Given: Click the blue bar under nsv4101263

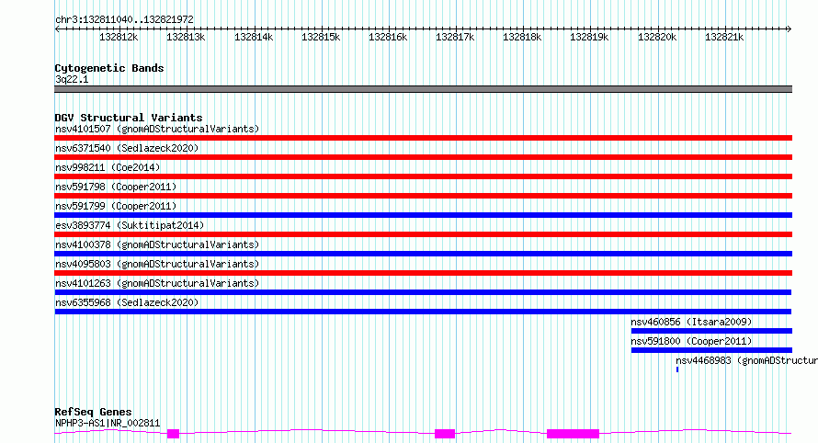Looking at the screenshot, I should [x=423, y=292].
